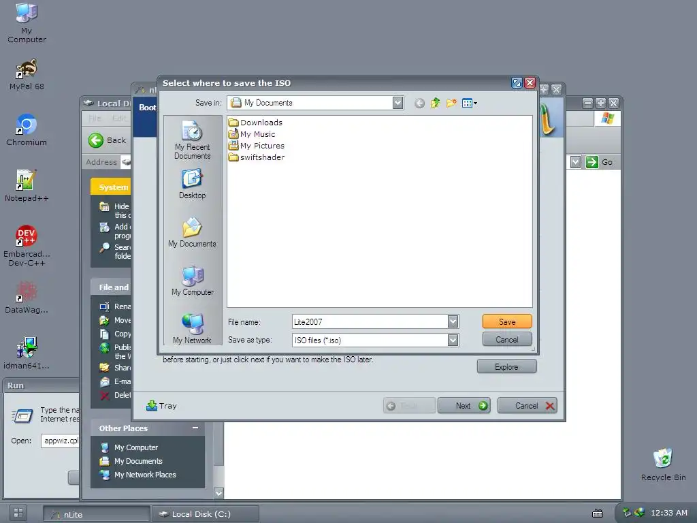
Task: Launch Chromium from desktop
Action: click(27, 130)
